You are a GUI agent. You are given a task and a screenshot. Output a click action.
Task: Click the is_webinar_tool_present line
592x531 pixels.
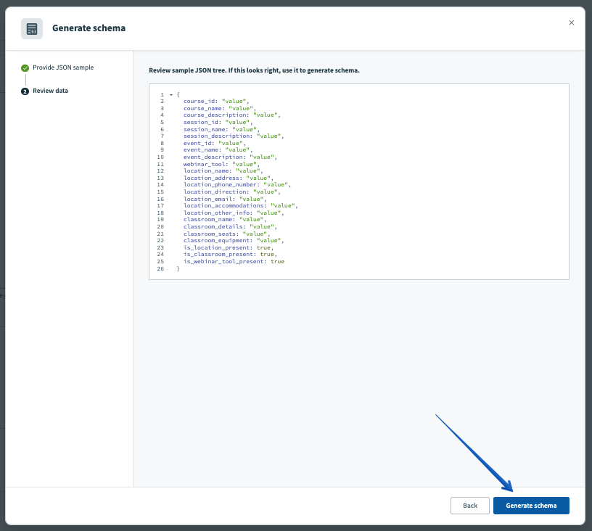(234, 262)
